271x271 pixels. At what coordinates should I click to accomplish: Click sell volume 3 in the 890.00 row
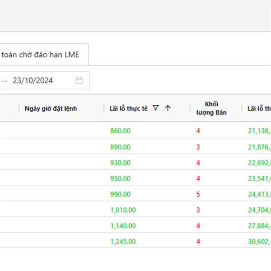tap(198, 147)
